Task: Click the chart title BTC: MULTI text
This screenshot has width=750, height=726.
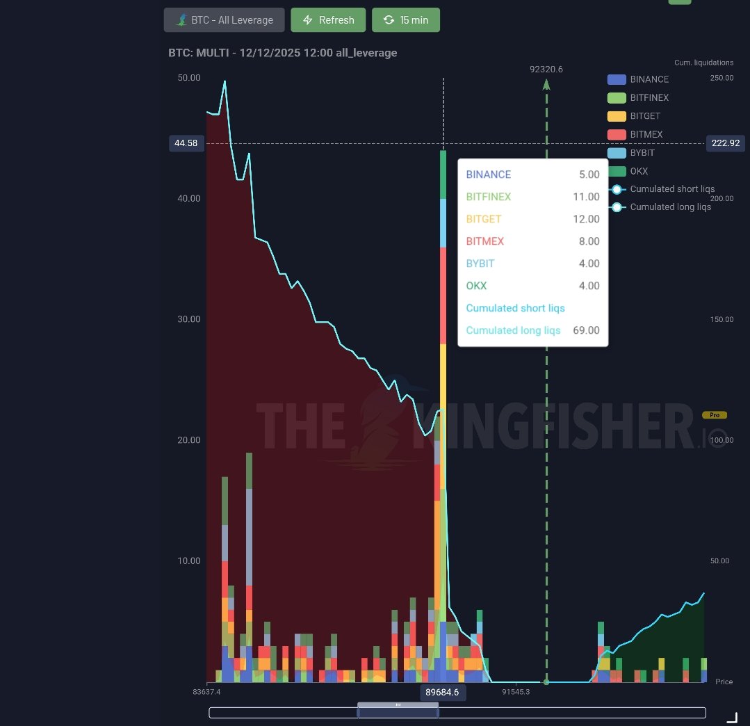Action: 283,53
